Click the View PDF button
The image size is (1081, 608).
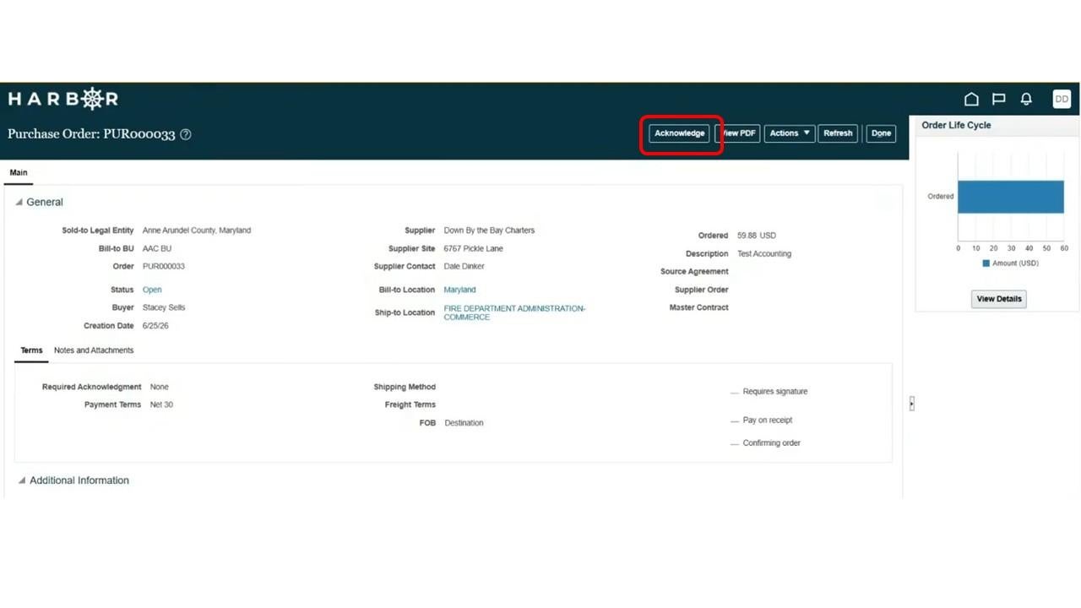(737, 133)
